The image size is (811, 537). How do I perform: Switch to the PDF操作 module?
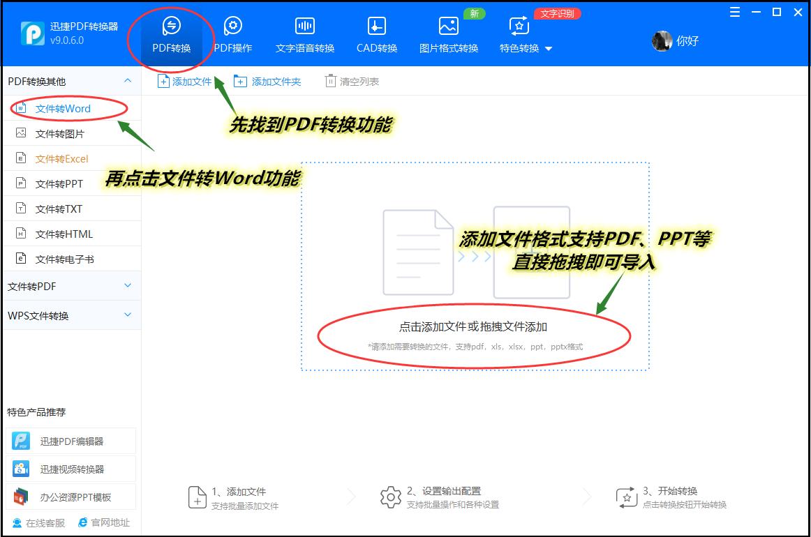click(x=233, y=33)
